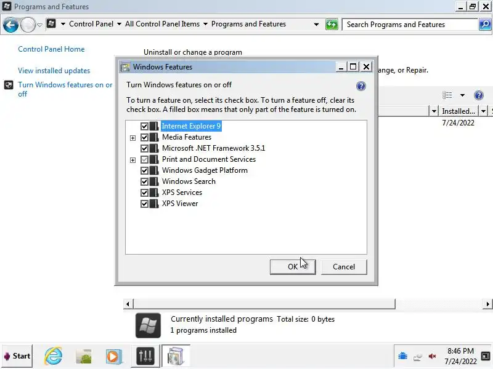This screenshot has width=493, height=369.
Task: Open Turn Windows features on or off link
Action: (65, 89)
